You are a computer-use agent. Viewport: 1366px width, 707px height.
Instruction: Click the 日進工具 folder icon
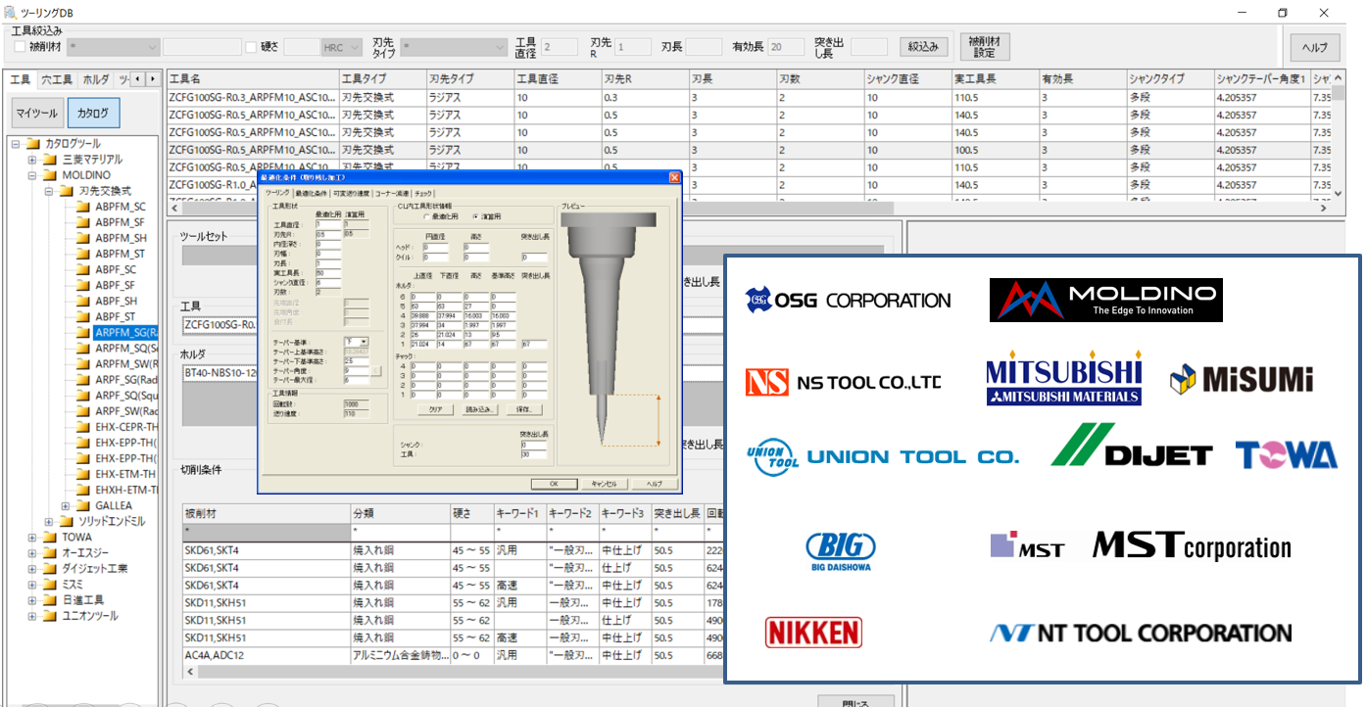click(x=50, y=599)
